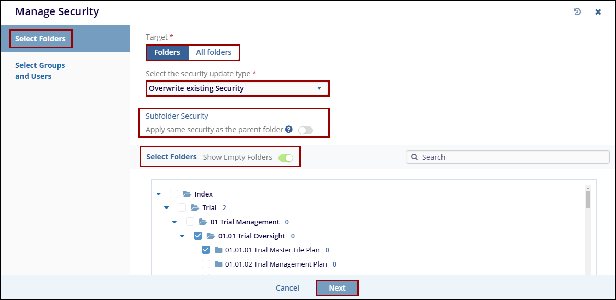The height and width of the screenshot is (300, 616).
Task: Collapse the 01 Trial Management node
Action: pos(175,222)
